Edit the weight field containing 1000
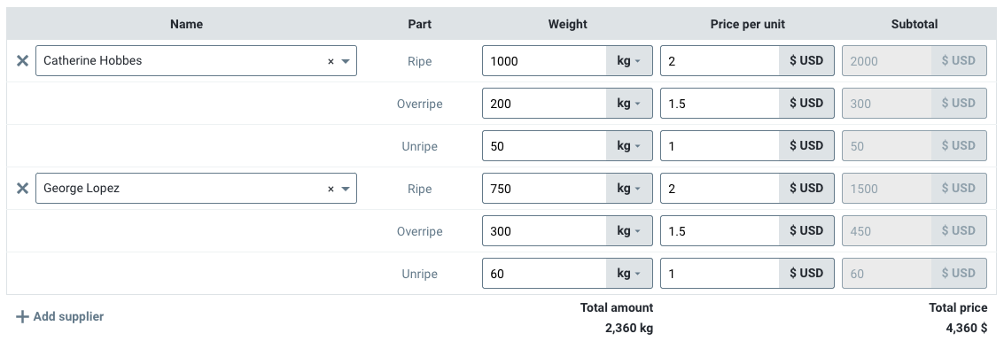Viewport: 1004px width, 349px height. [x=544, y=61]
